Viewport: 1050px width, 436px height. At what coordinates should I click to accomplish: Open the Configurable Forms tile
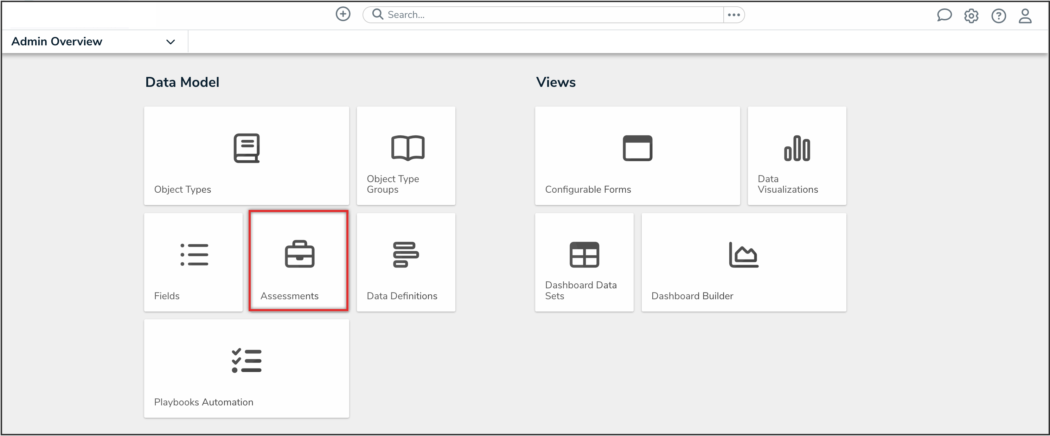click(x=637, y=156)
